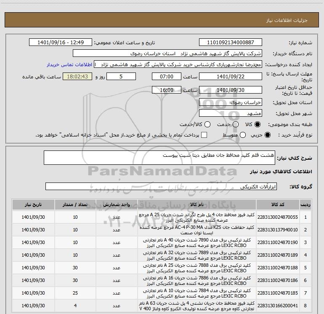This screenshot has width=324, height=314.
Task: Select product code 2283130024870055 in first row
Action: pyautogui.click(x=280, y=217)
